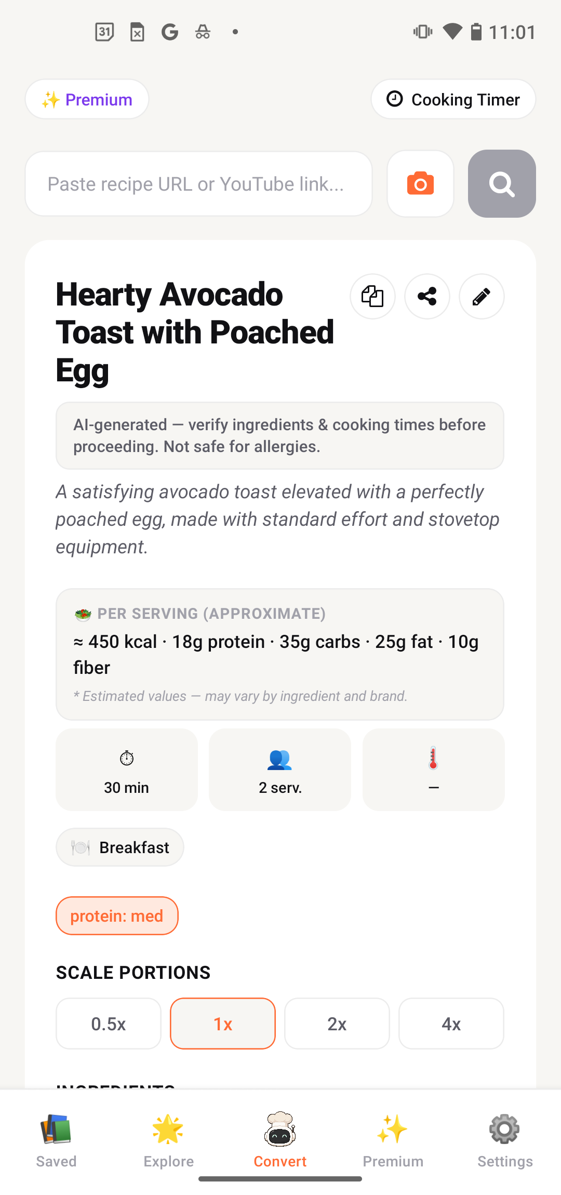The image size is (561, 1195).
Task: Tap the 'protein: med' tag
Action: tap(117, 916)
